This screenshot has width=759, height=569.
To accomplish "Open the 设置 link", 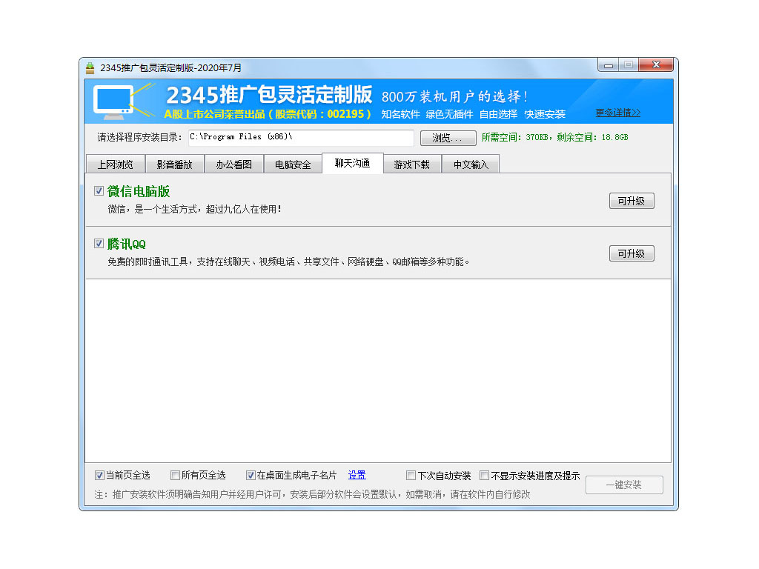I will click(x=357, y=475).
